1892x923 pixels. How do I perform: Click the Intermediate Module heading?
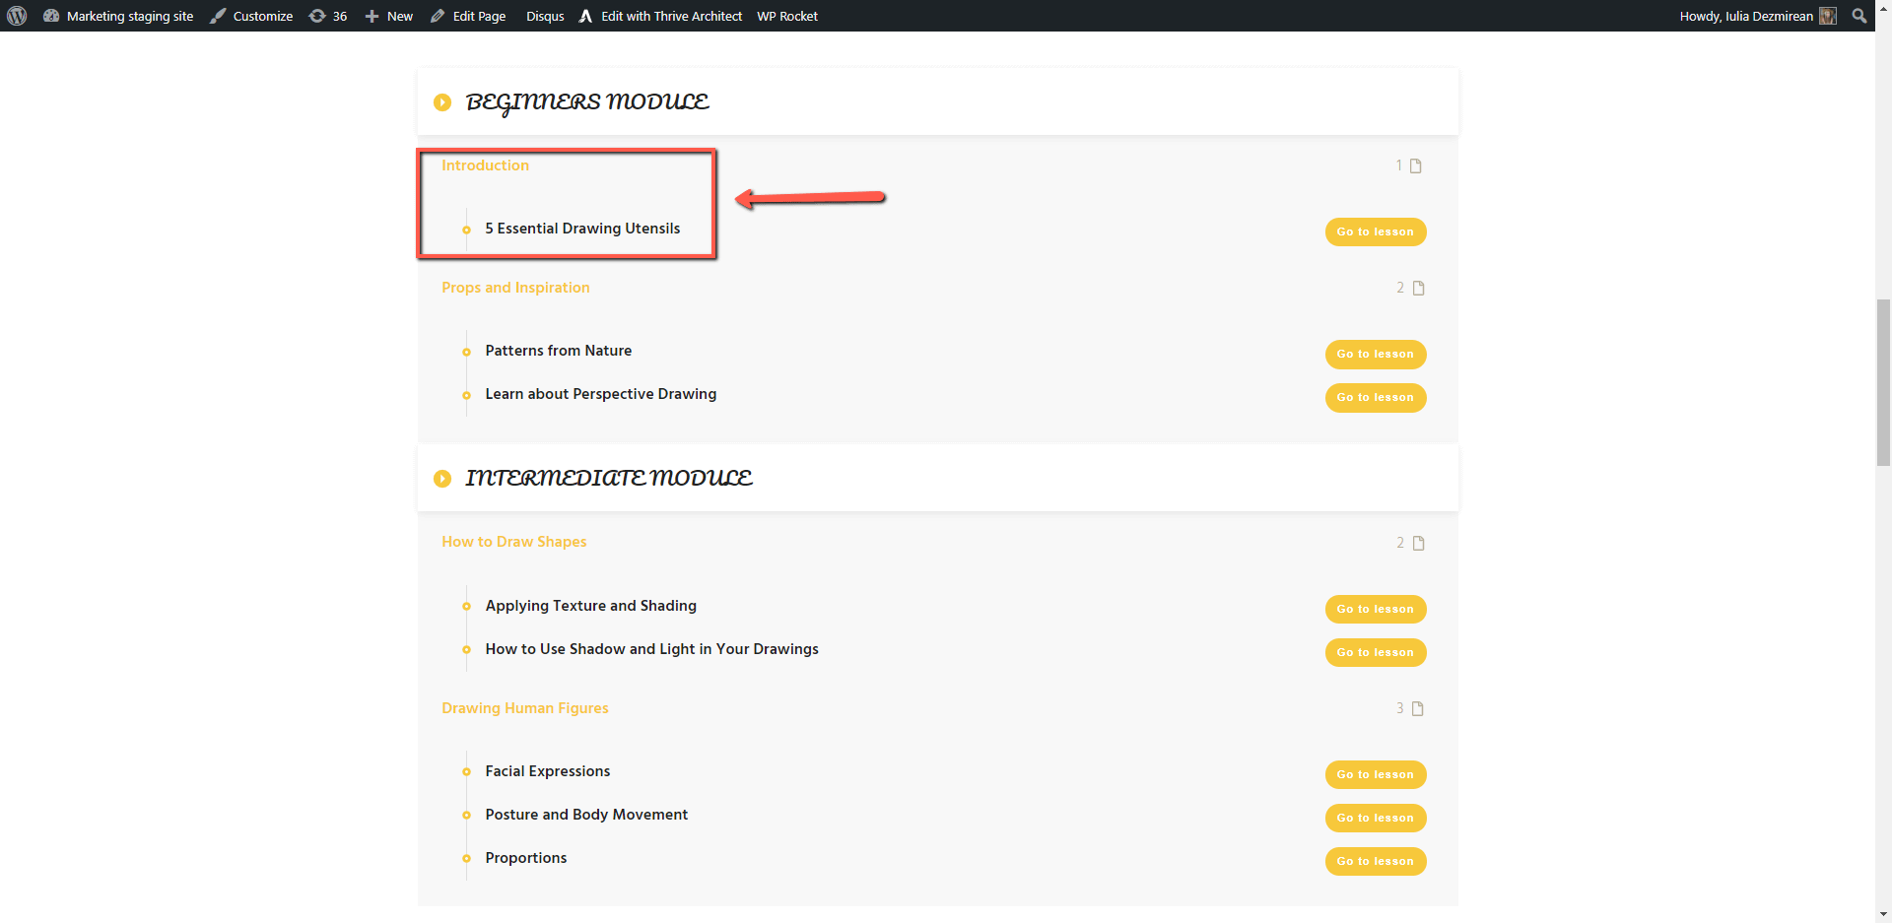point(609,478)
